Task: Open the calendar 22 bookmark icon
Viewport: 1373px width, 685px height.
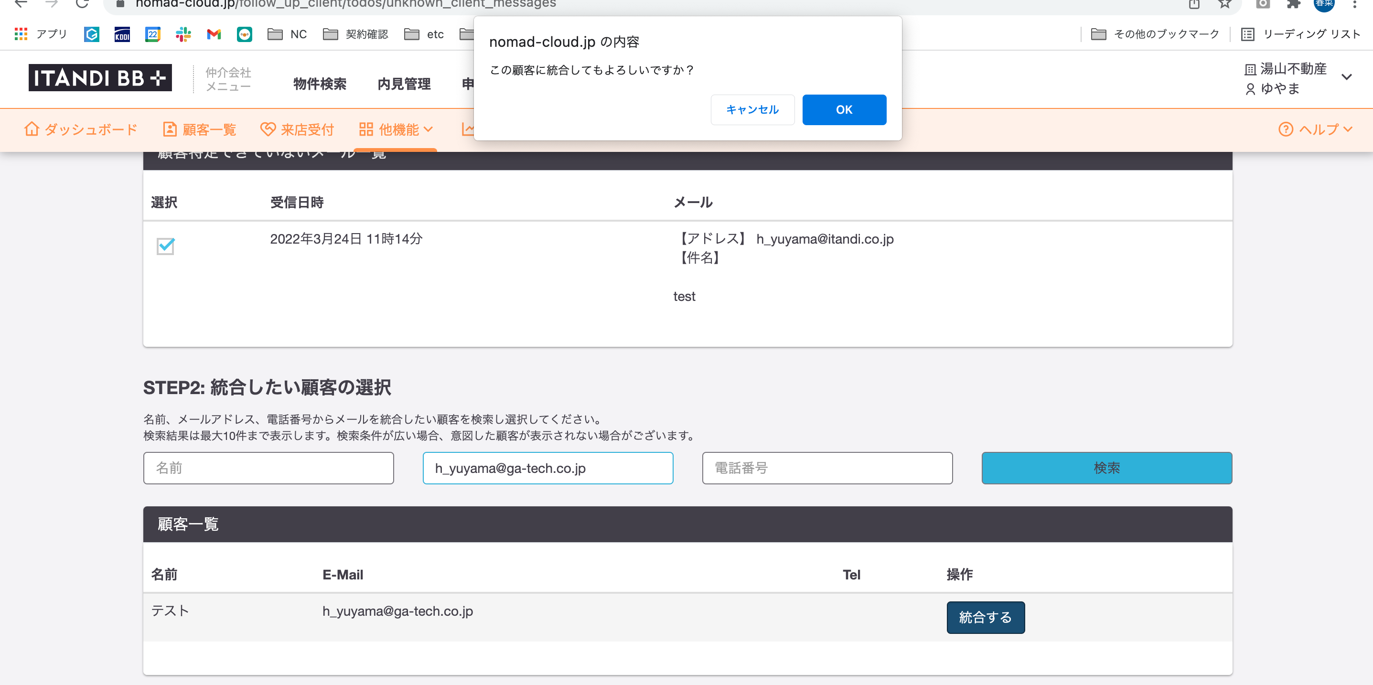Action: [x=152, y=34]
